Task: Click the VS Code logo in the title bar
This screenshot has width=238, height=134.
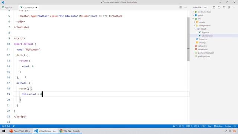Action: tap(3, 2)
